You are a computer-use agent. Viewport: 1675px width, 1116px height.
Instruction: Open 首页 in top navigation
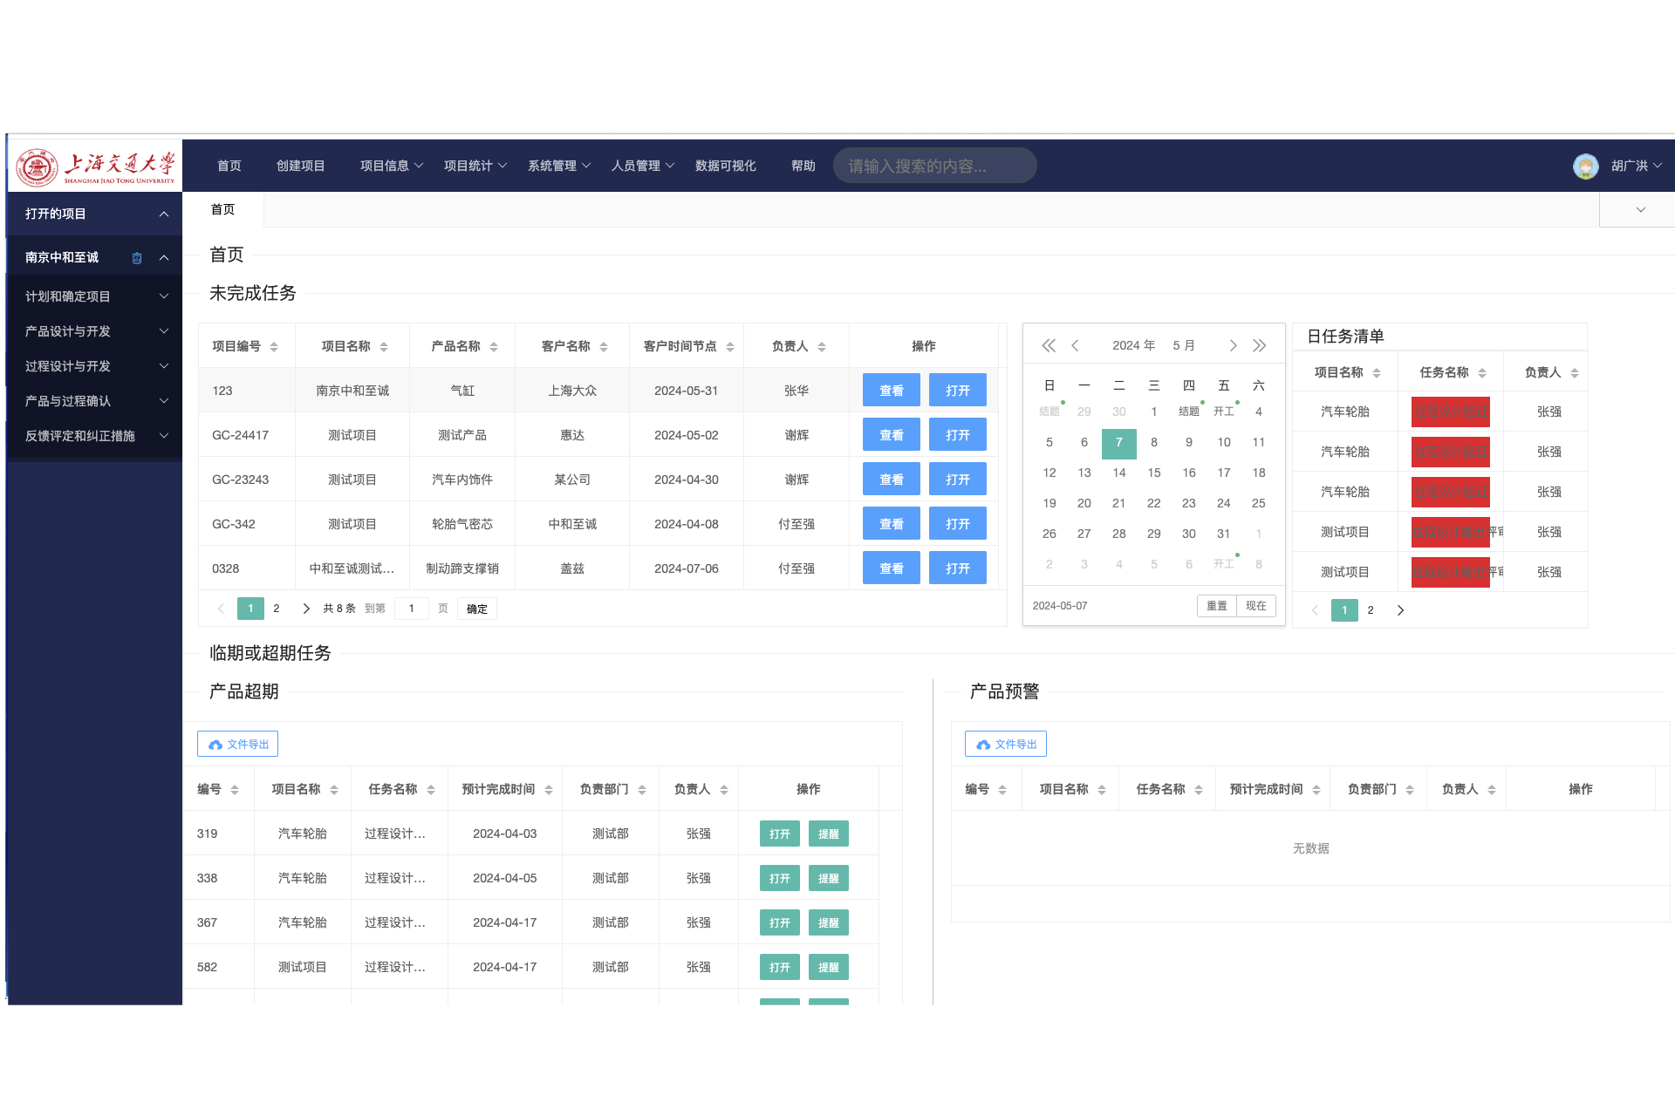tap(229, 166)
